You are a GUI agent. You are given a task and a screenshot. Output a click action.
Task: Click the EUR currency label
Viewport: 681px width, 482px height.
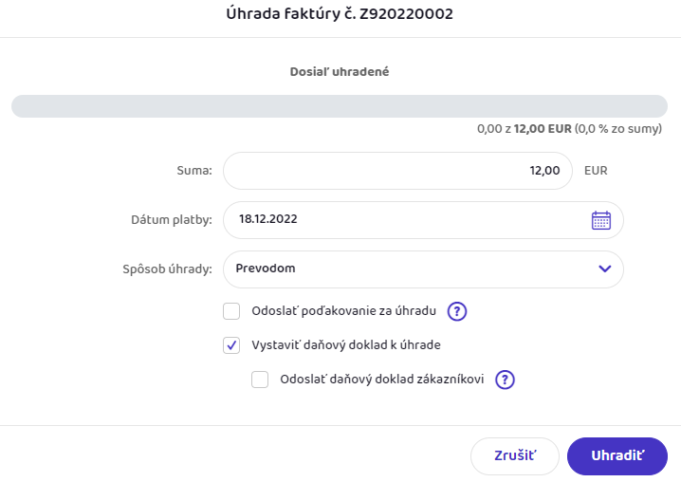click(x=596, y=172)
